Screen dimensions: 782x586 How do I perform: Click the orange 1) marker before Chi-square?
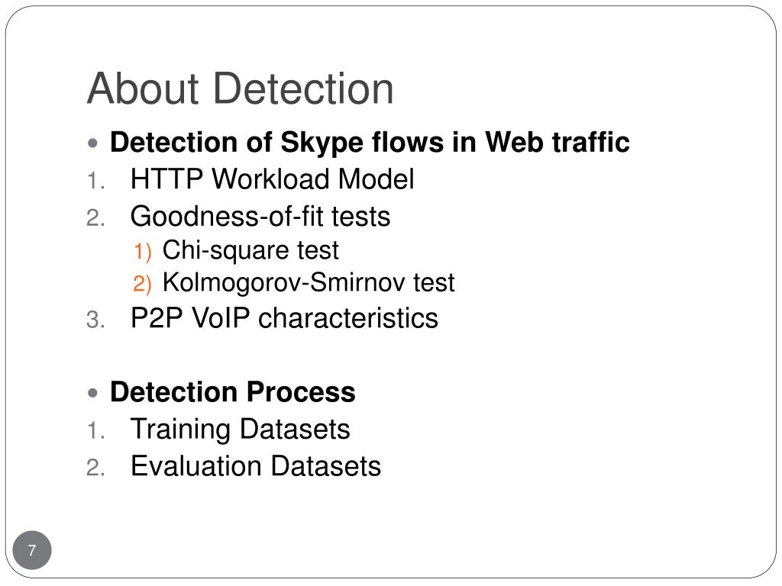[142, 251]
